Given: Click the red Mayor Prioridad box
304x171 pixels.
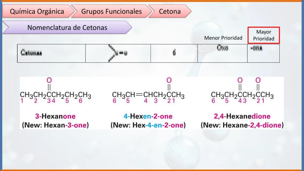Looking at the screenshot, I should pos(263,35).
